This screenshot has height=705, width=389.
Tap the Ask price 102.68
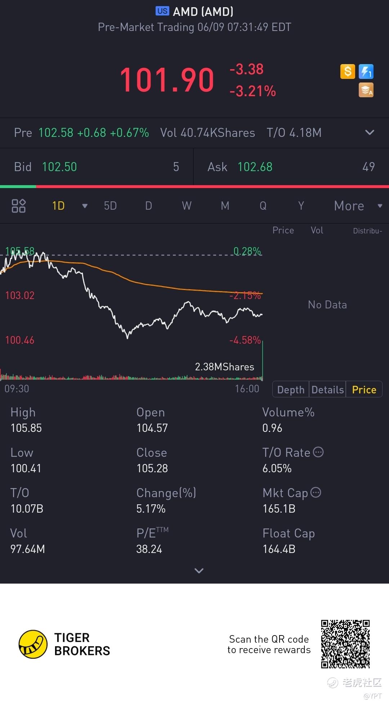[x=255, y=167]
